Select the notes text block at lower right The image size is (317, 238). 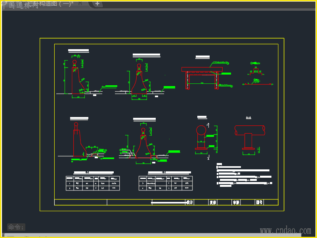pos(244,175)
